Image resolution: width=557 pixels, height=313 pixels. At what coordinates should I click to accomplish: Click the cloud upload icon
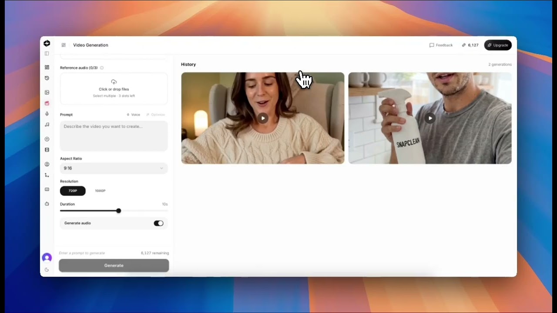(114, 82)
